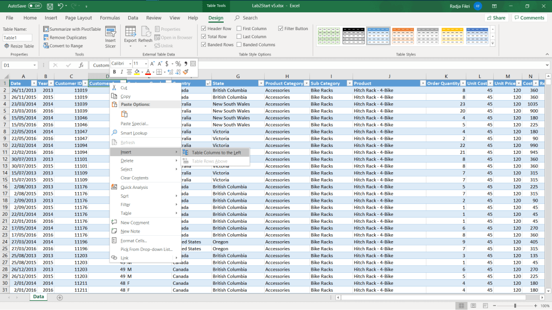
Task: Click the Share button
Action: (496, 18)
